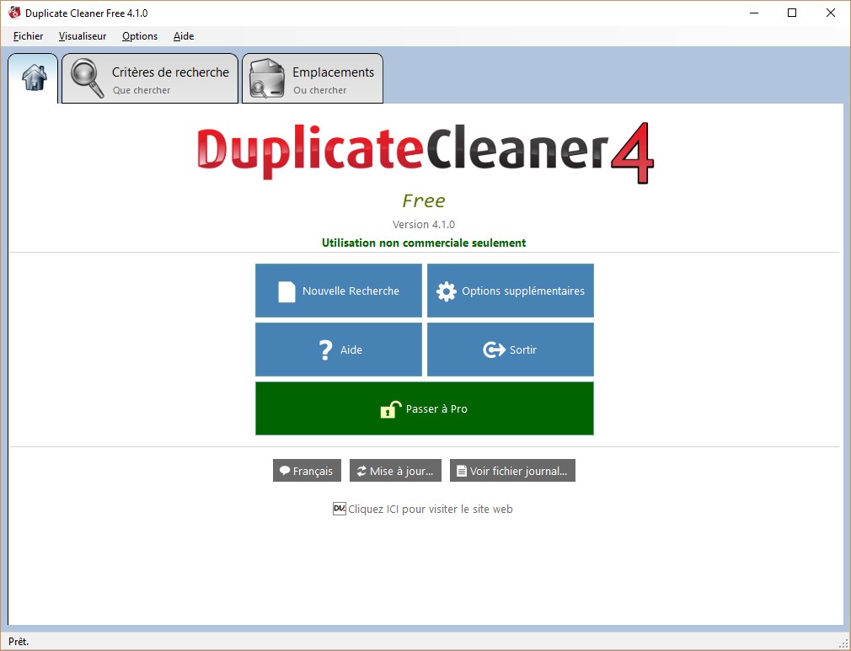Click the 'Que chercher' subtitle text
The image size is (851, 651).
142,91
